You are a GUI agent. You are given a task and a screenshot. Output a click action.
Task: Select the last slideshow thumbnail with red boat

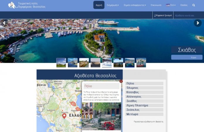141,62
